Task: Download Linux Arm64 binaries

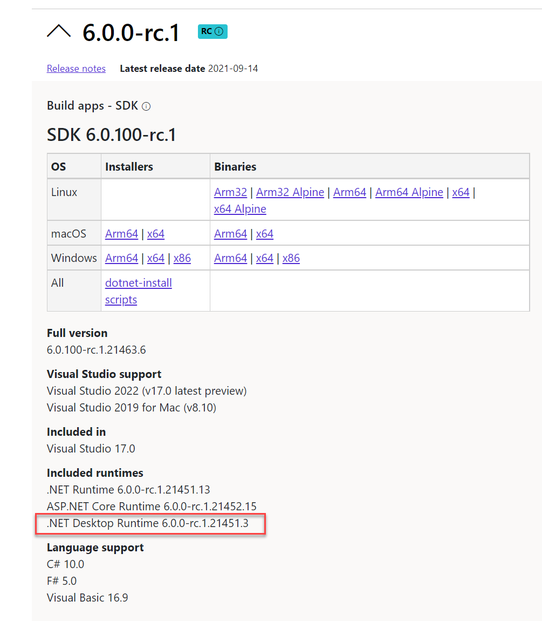Action: click(x=349, y=192)
